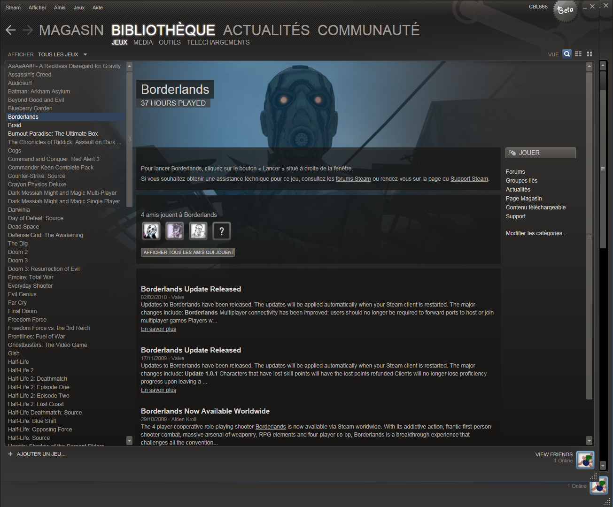This screenshot has width=613, height=507.
Task: Open the Support Steam link in text
Action: coord(469,179)
